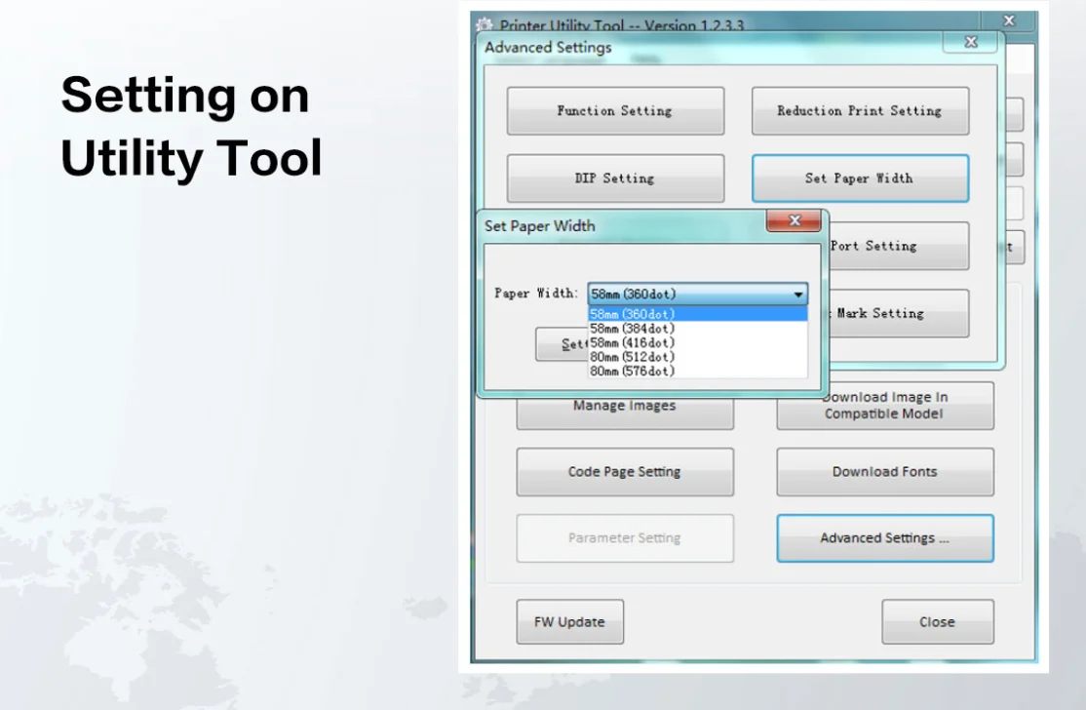Choose the 80mm (576dot) option
Screen dimensions: 1086x710
(696, 372)
